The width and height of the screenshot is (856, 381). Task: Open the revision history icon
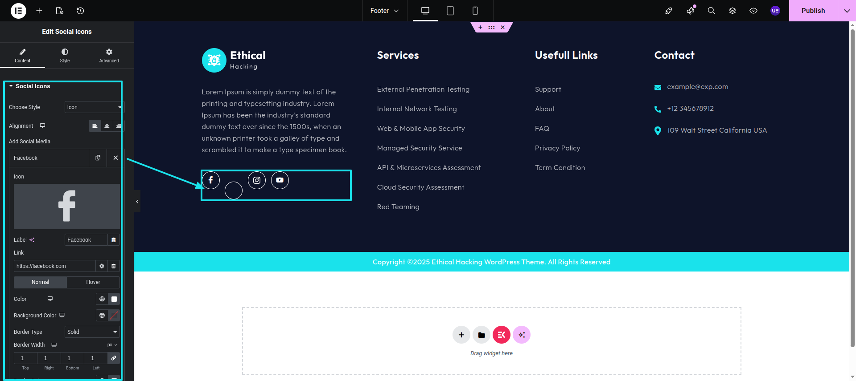point(80,11)
